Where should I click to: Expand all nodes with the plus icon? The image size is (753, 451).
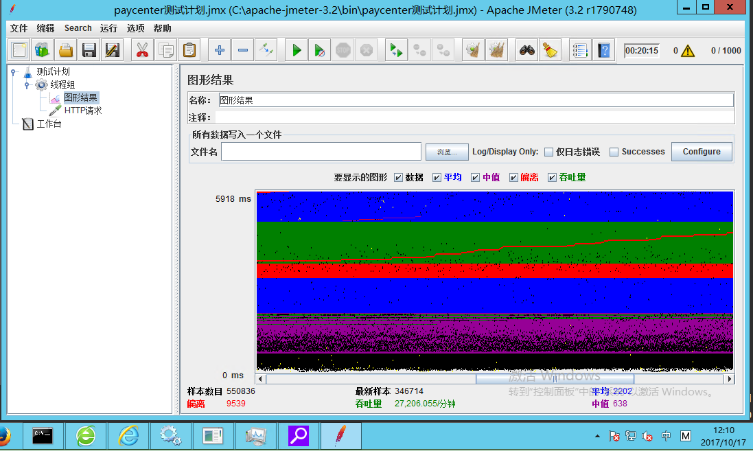pos(220,50)
